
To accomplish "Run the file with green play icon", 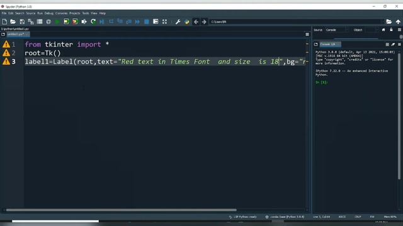I will [57, 22].
